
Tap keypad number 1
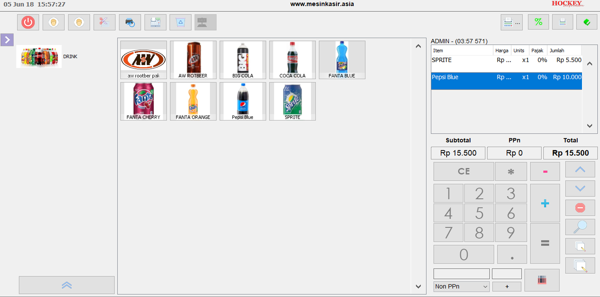(448, 193)
